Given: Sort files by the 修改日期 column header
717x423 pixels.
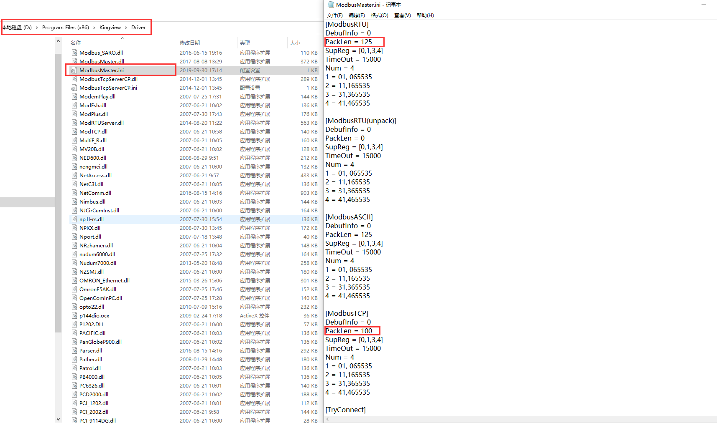Looking at the screenshot, I should click(190, 43).
